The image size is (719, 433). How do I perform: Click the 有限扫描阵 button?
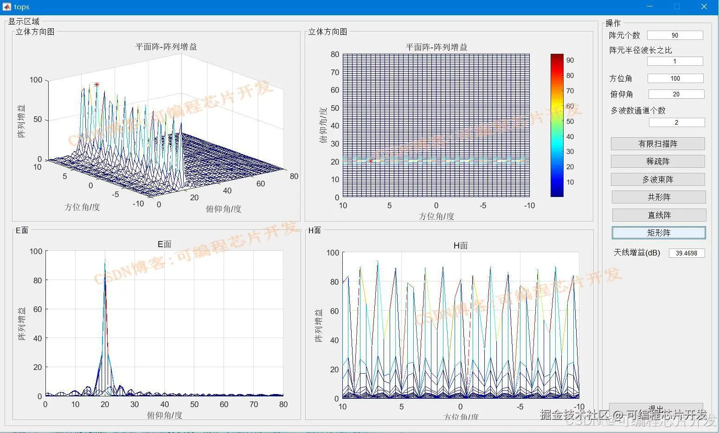click(658, 144)
